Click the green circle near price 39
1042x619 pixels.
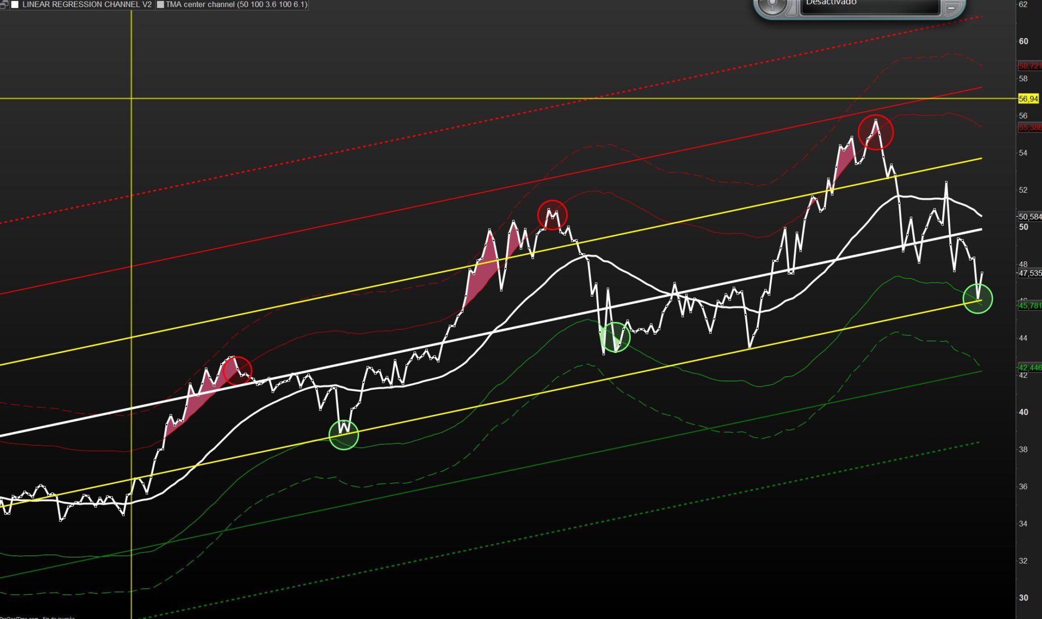(x=344, y=435)
